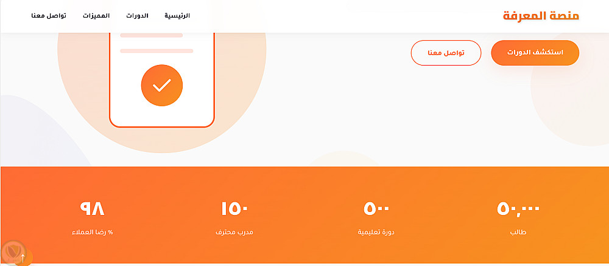Click the مدرب محترف label

[234, 232]
